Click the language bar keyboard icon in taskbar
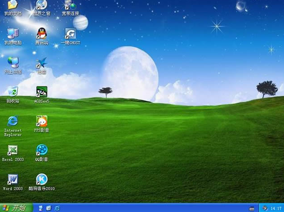Image resolution: width=284 pixels, height=212 pixels. pos(252,208)
